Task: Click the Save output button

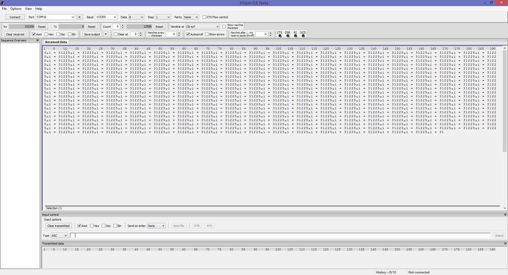Action: [93, 35]
